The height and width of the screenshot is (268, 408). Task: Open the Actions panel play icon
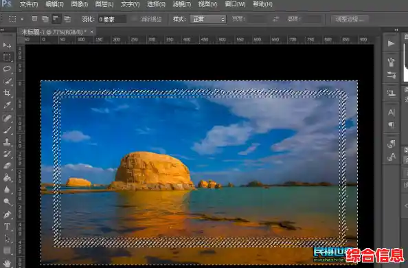pos(391,43)
